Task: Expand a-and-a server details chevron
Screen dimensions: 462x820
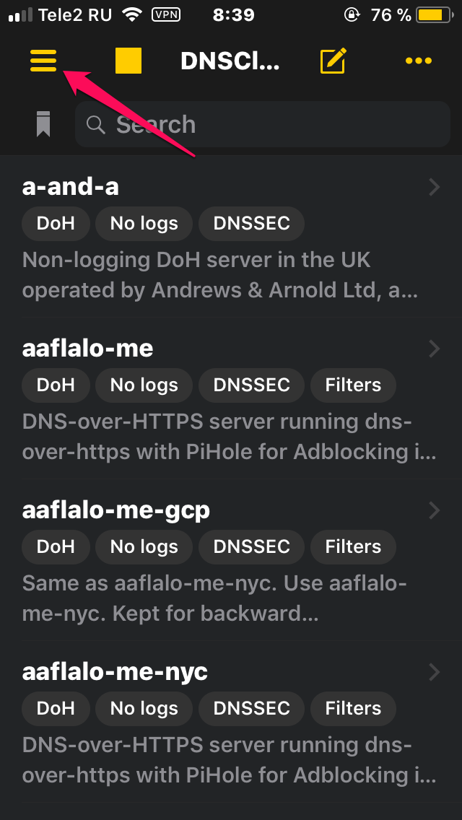Action: point(435,187)
